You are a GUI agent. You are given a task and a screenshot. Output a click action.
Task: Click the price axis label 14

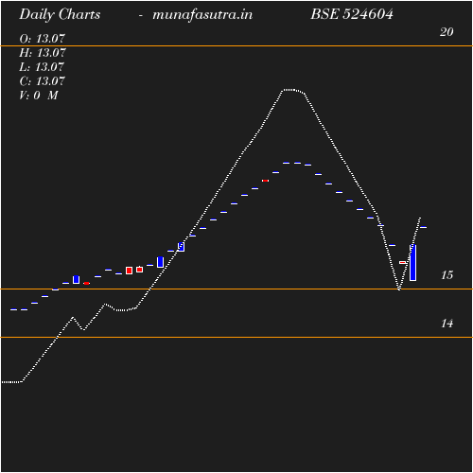tap(447, 324)
